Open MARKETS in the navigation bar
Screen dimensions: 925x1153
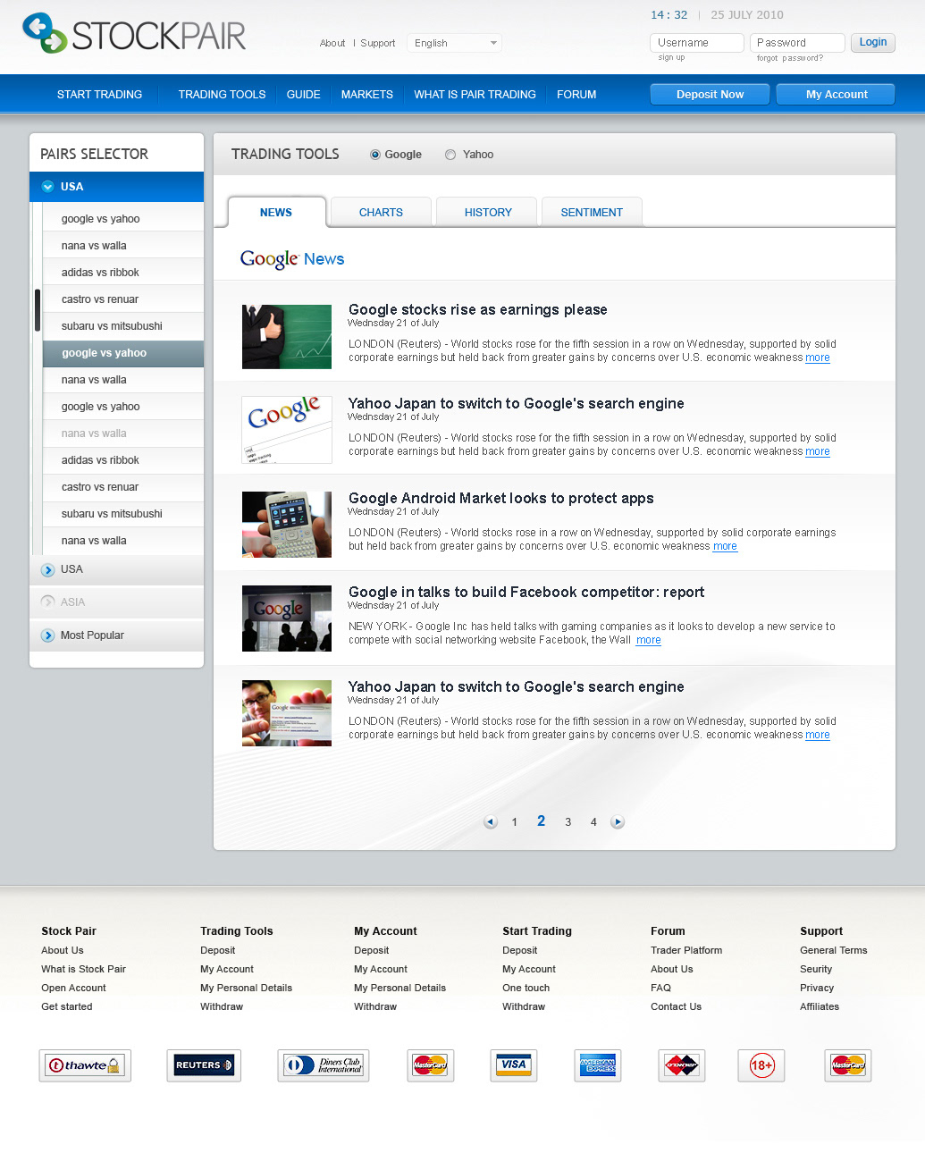(x=367, y=95)
